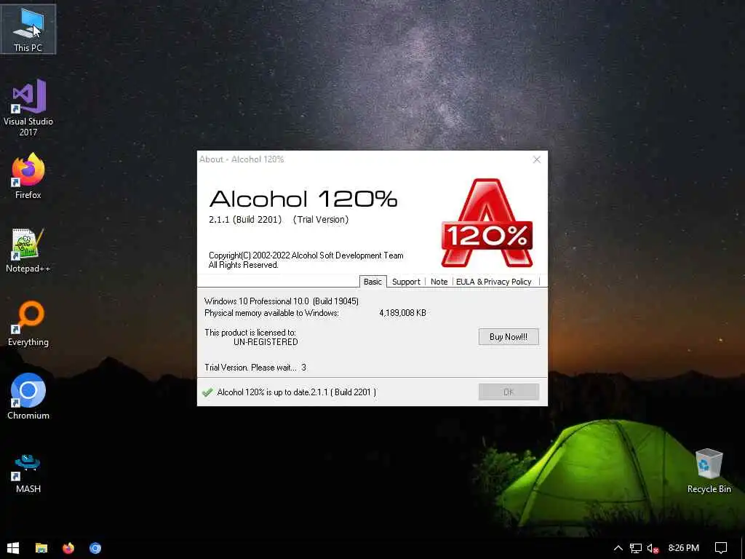Open the muted volume tray icon
745x559 pixels.
(x=653, y=548)
